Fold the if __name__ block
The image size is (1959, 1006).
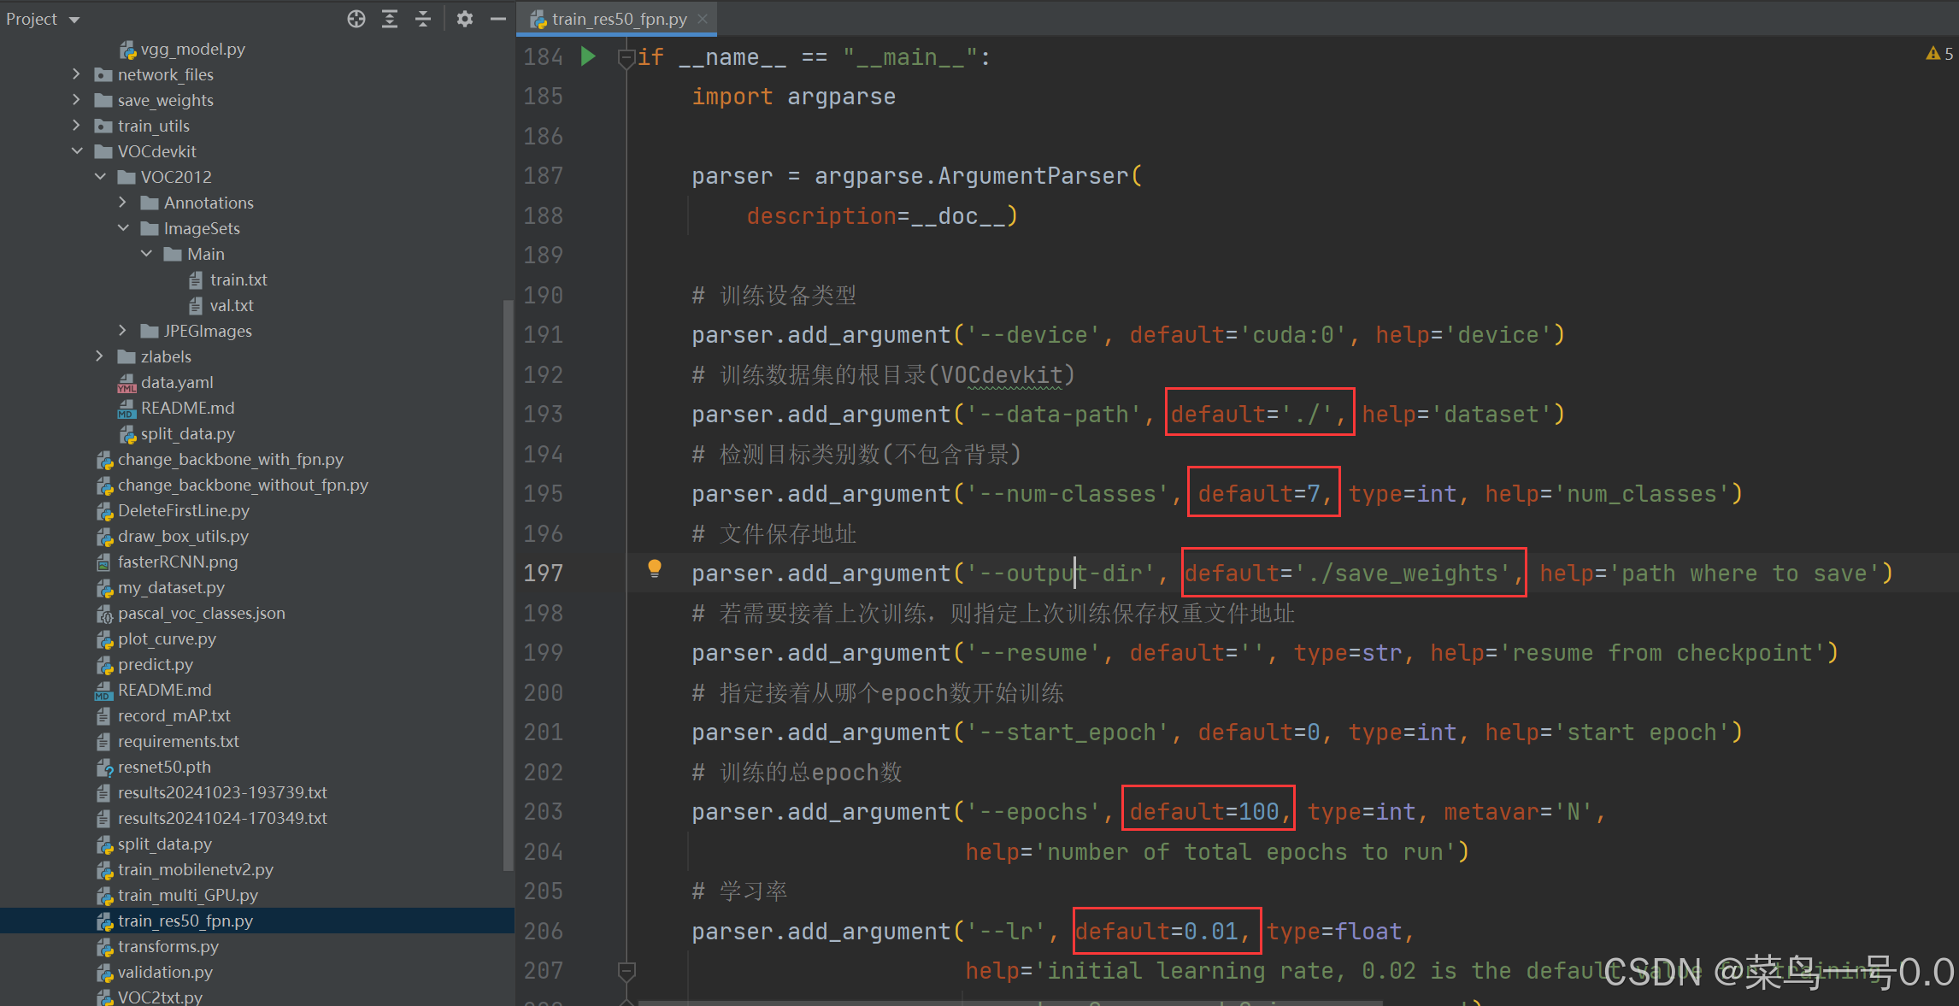point(626,58)
